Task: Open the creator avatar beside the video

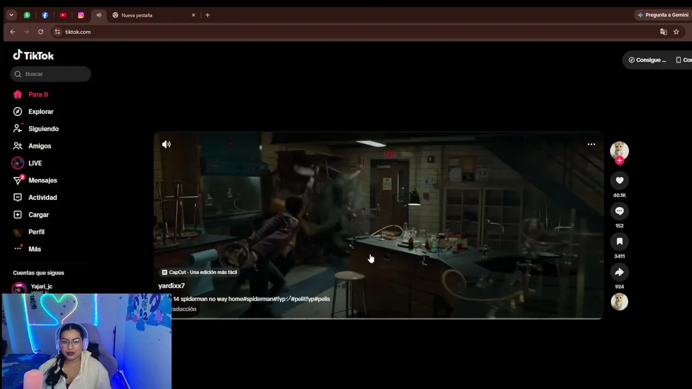Action: point(620,151)
